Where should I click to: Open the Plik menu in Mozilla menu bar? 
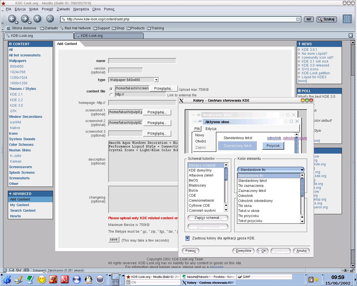[9, 9]
